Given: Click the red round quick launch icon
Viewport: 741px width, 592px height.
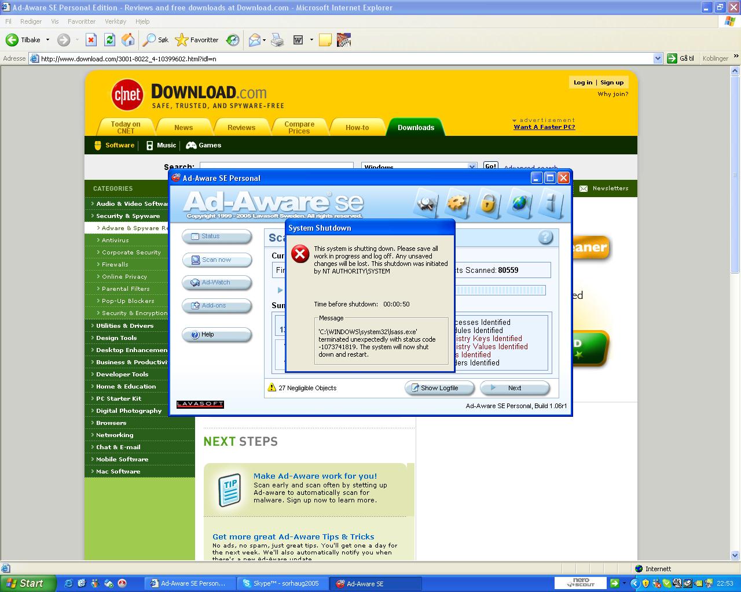Looking at the screenshot, I should pos(122,583).
